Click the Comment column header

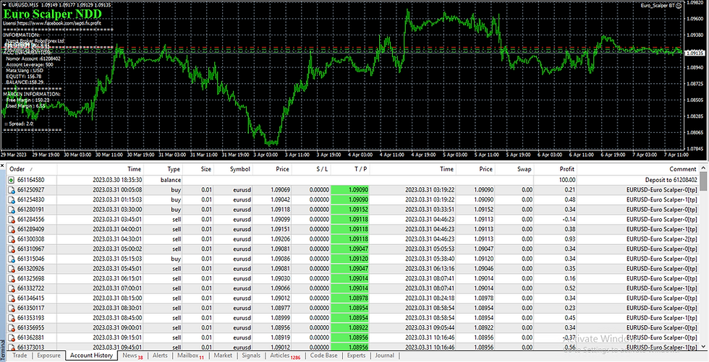click(637, 169)
